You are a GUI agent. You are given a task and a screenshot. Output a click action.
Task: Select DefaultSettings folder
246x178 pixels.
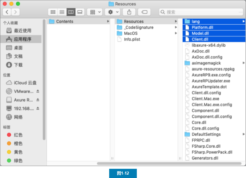(214, 134)
